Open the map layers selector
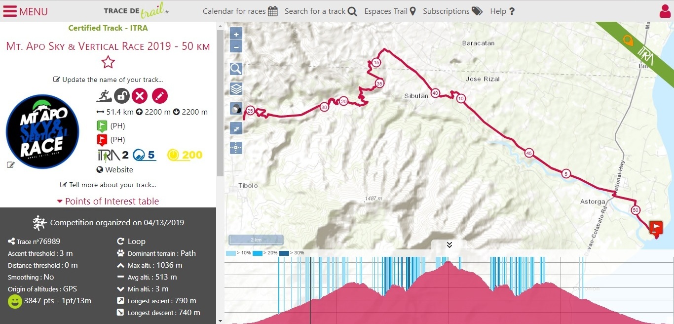This screenshot has height=324, width=674. pyautogui.click(x=236, y=89)
